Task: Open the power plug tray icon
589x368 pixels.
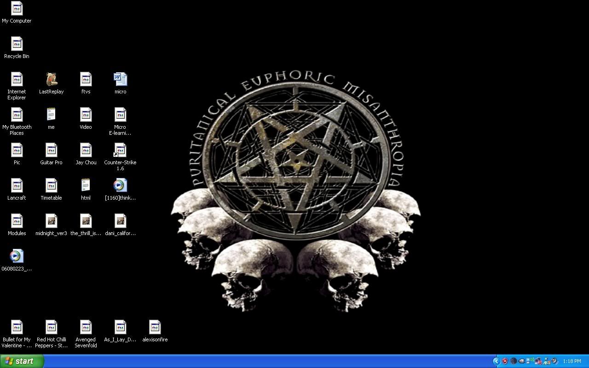Action: [x=522, y=361]
